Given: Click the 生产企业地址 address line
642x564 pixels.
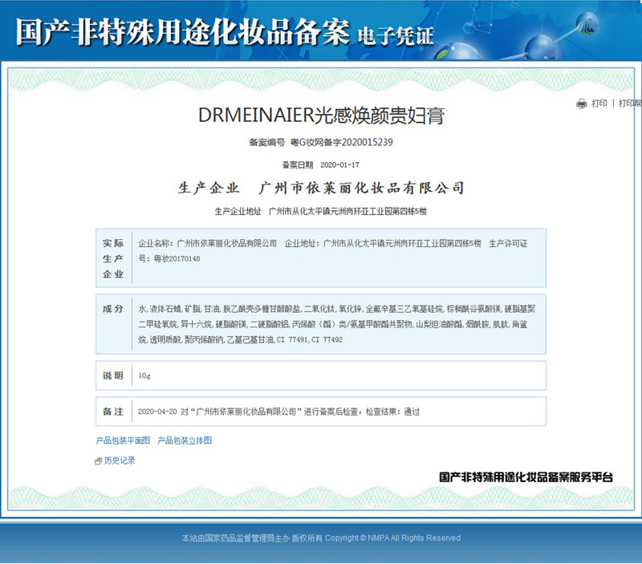Looking at the screenshot, I should point(321,211).
